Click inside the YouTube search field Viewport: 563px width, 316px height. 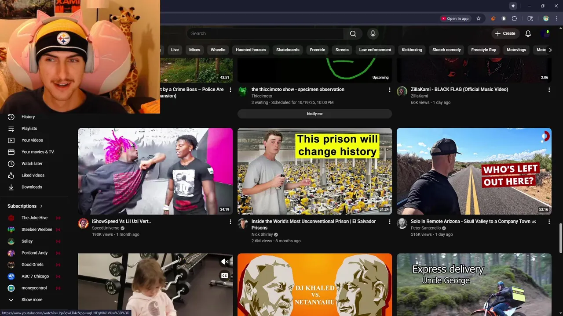pyautogui.click(x=265, y=33)
